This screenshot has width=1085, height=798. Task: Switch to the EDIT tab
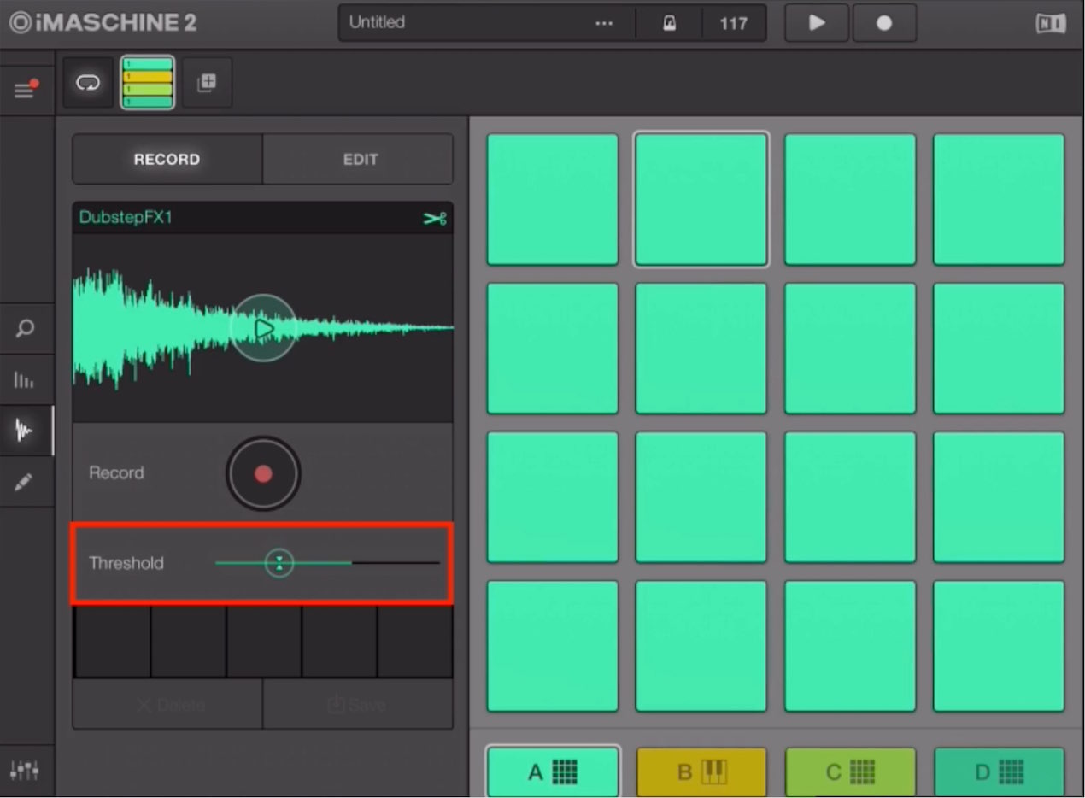[x=358, y=159]
